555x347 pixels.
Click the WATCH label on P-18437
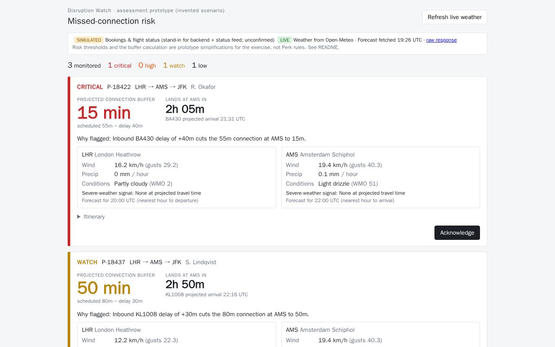[87, 262]
